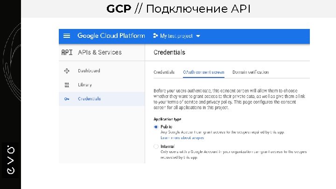The height and width of the screenshot is (189, 336).
Task: Select the OAuth consent screen tab
Action: tap(203, 72)
